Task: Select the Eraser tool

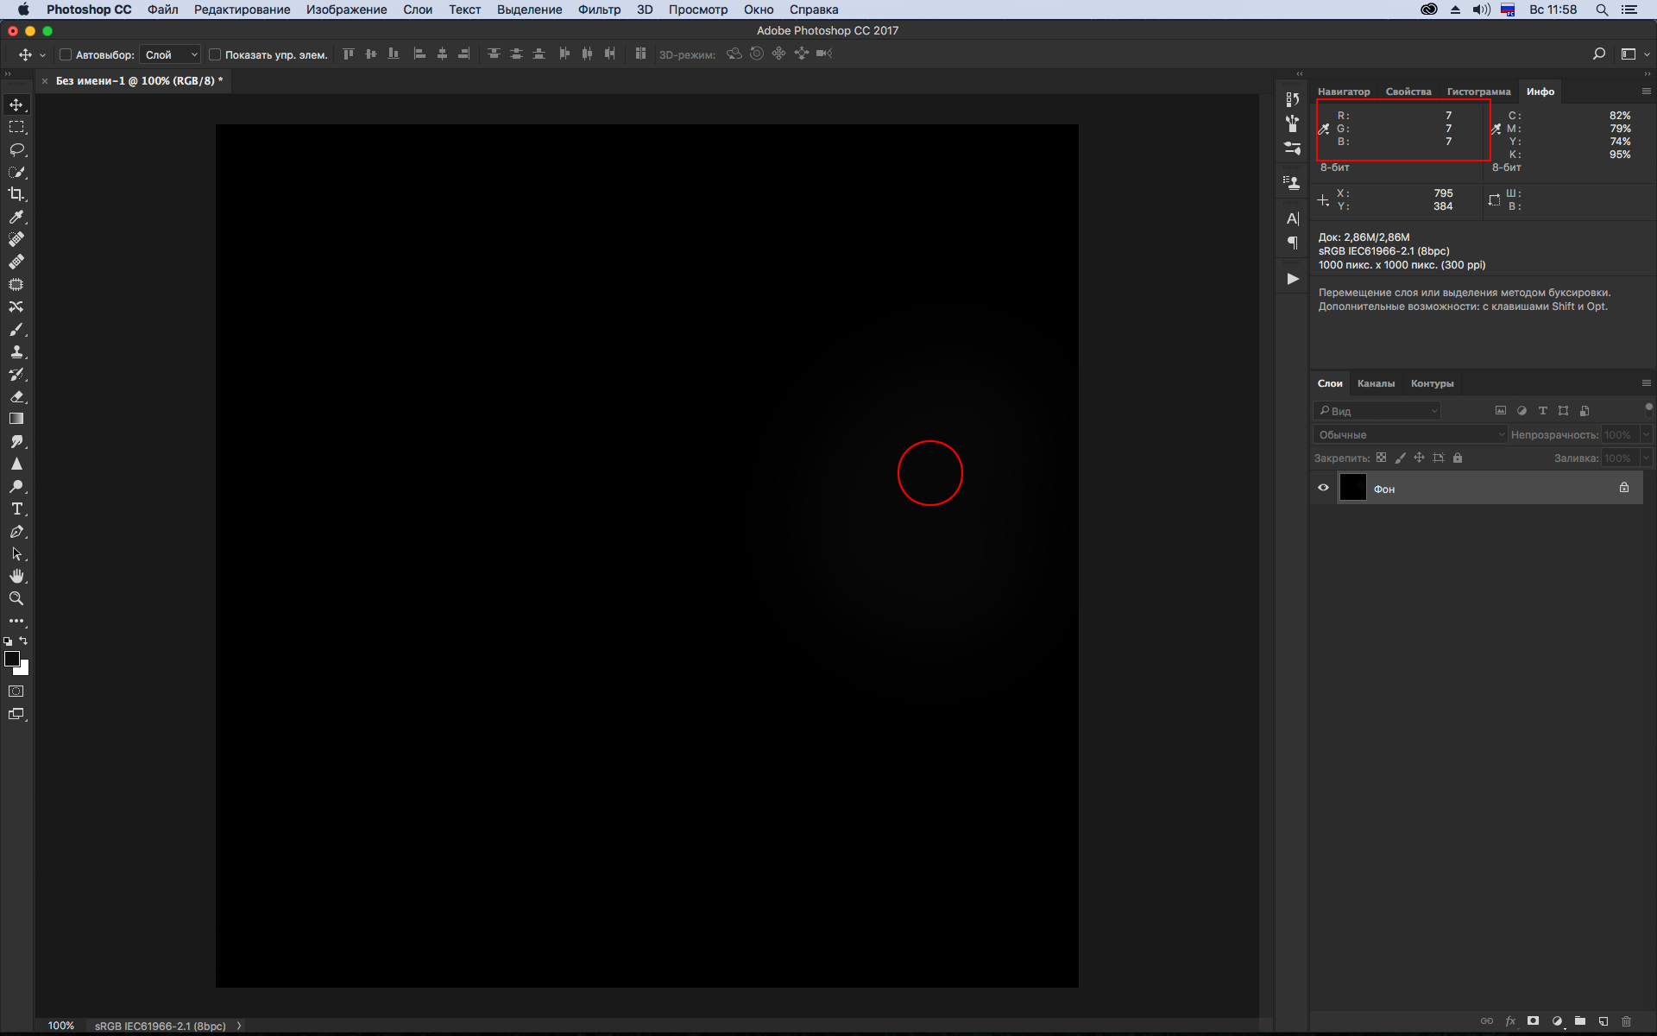Action: pyautogui.click(x=16, y=396)
